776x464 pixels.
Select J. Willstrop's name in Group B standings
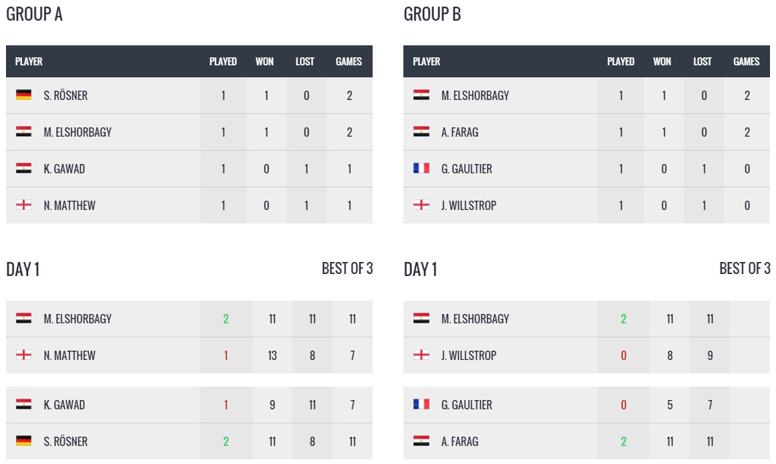pyautogui.click(x=468, y=205)
